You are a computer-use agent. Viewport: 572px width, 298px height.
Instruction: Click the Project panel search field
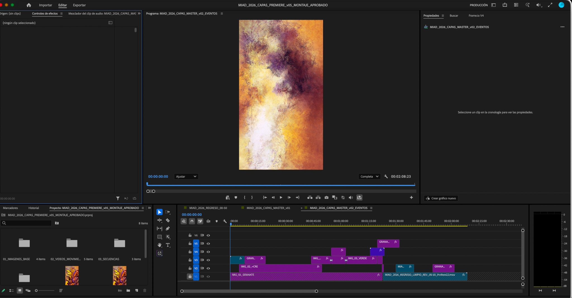pyautogui.click(x=27, y=223)
